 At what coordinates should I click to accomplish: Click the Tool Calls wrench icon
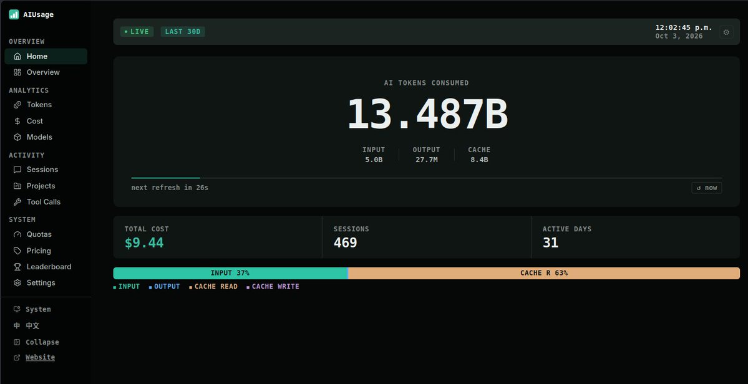tap(17, 202)
